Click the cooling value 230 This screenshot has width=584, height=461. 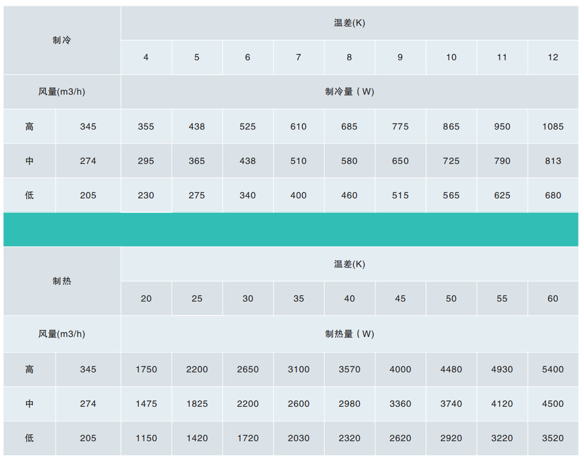[146, 195]
